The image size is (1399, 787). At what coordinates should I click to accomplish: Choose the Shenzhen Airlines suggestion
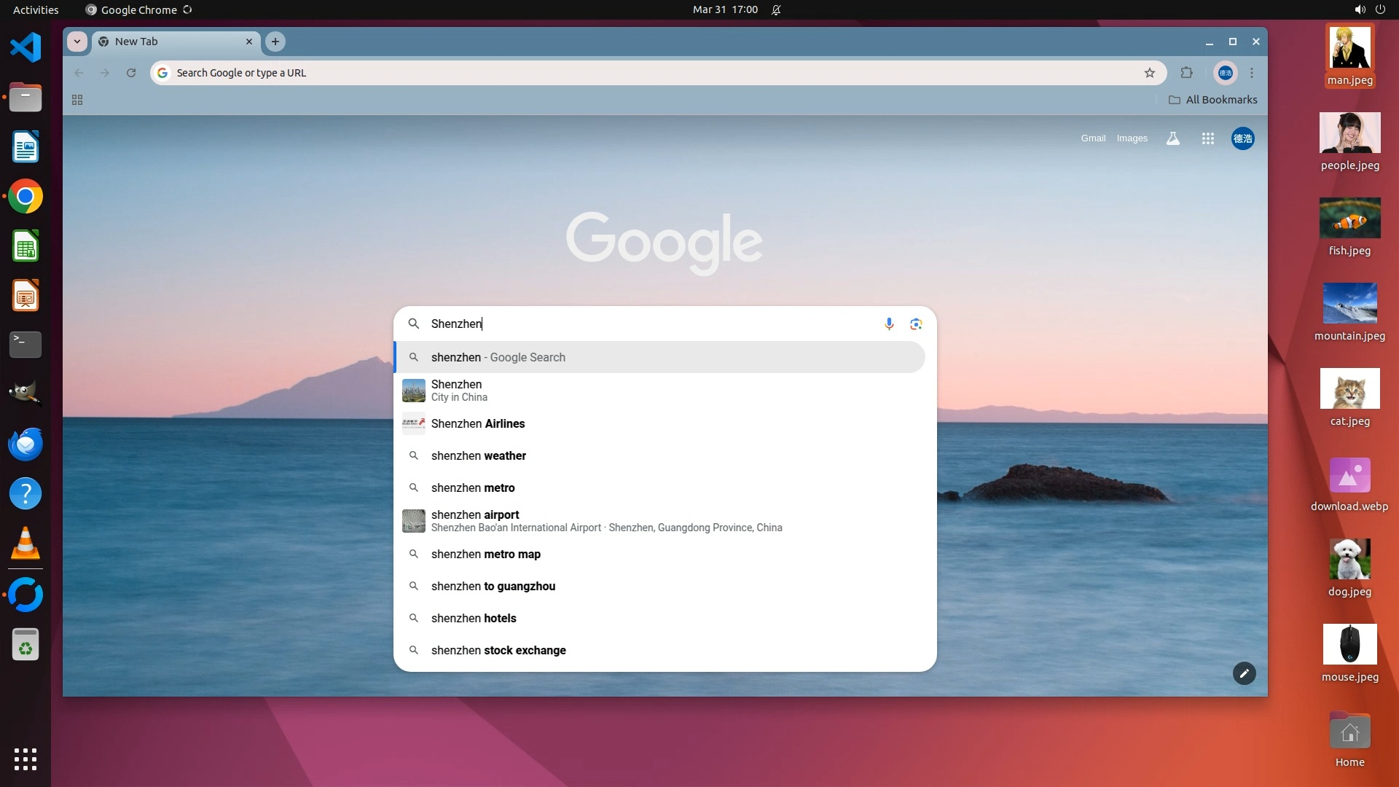click(x=478, y=423)
